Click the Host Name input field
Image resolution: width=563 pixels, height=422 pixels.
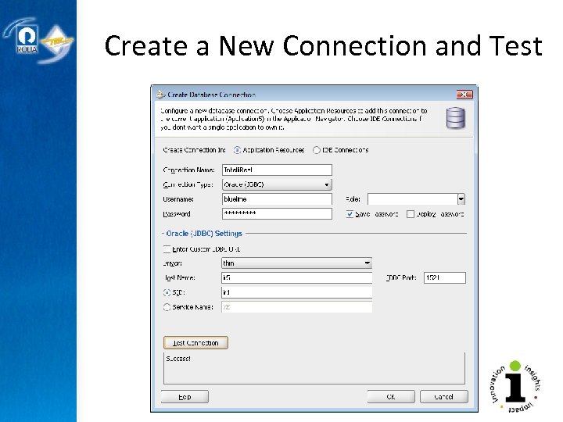[x=296, y=277]
